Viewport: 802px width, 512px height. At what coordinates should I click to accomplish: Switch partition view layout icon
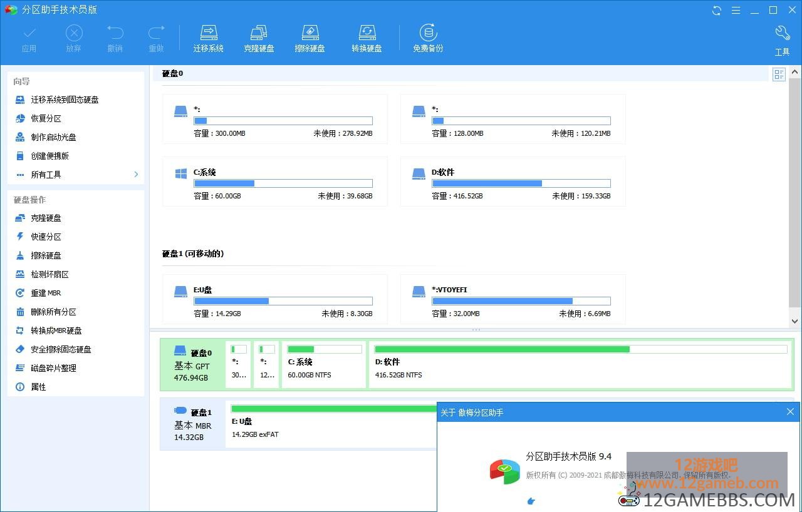(779, 75)
